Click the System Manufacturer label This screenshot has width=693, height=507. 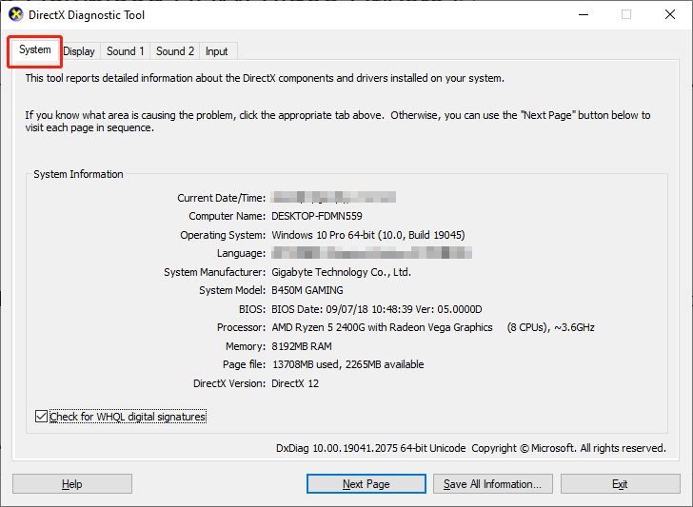[215, 272]
